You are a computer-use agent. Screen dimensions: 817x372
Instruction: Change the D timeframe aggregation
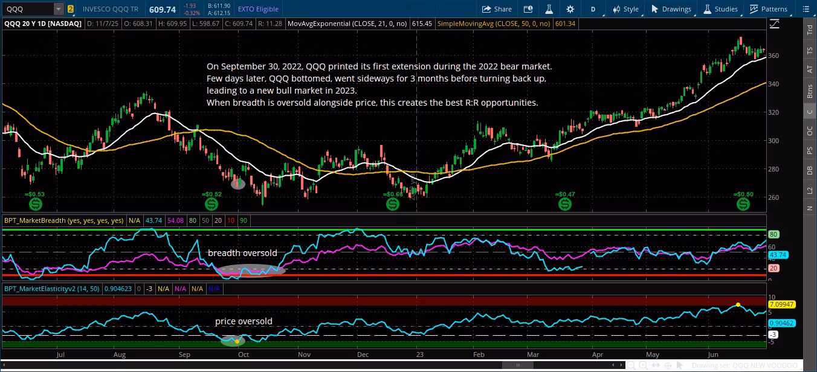593,9
